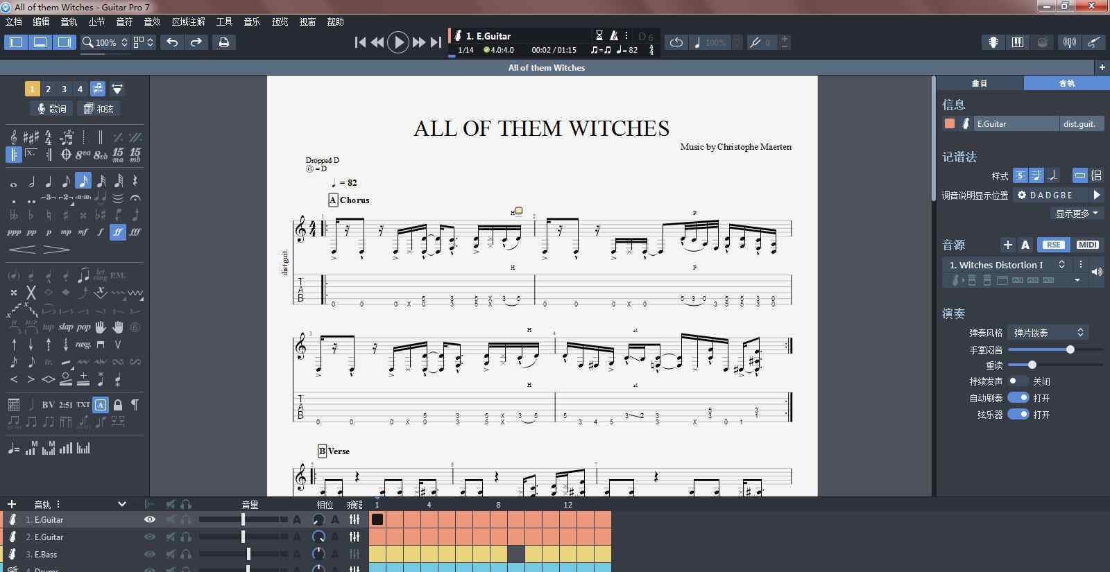
Task: Select the TXT text tool
Action: 83,404
